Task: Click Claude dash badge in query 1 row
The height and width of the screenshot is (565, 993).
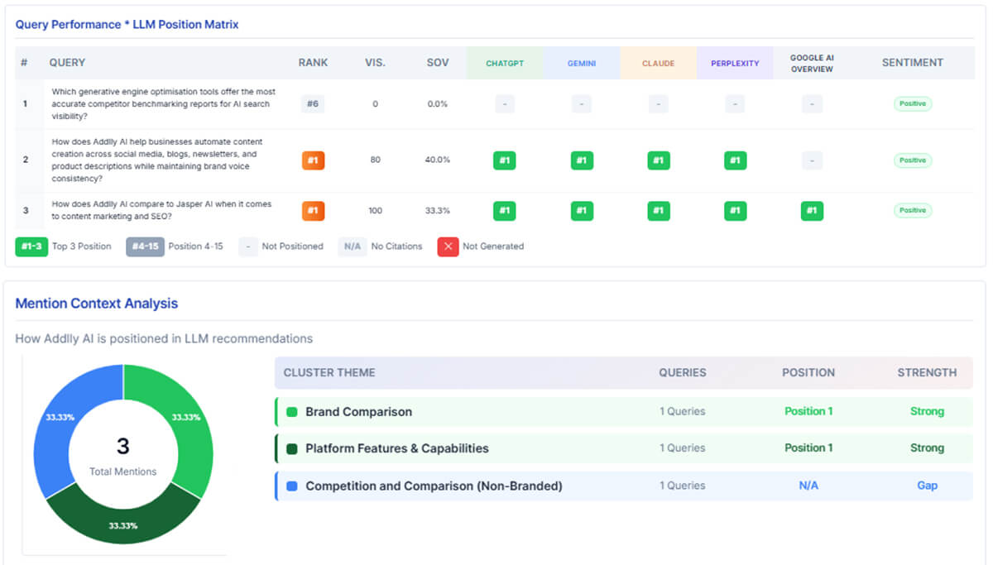Action: [658, 103]
